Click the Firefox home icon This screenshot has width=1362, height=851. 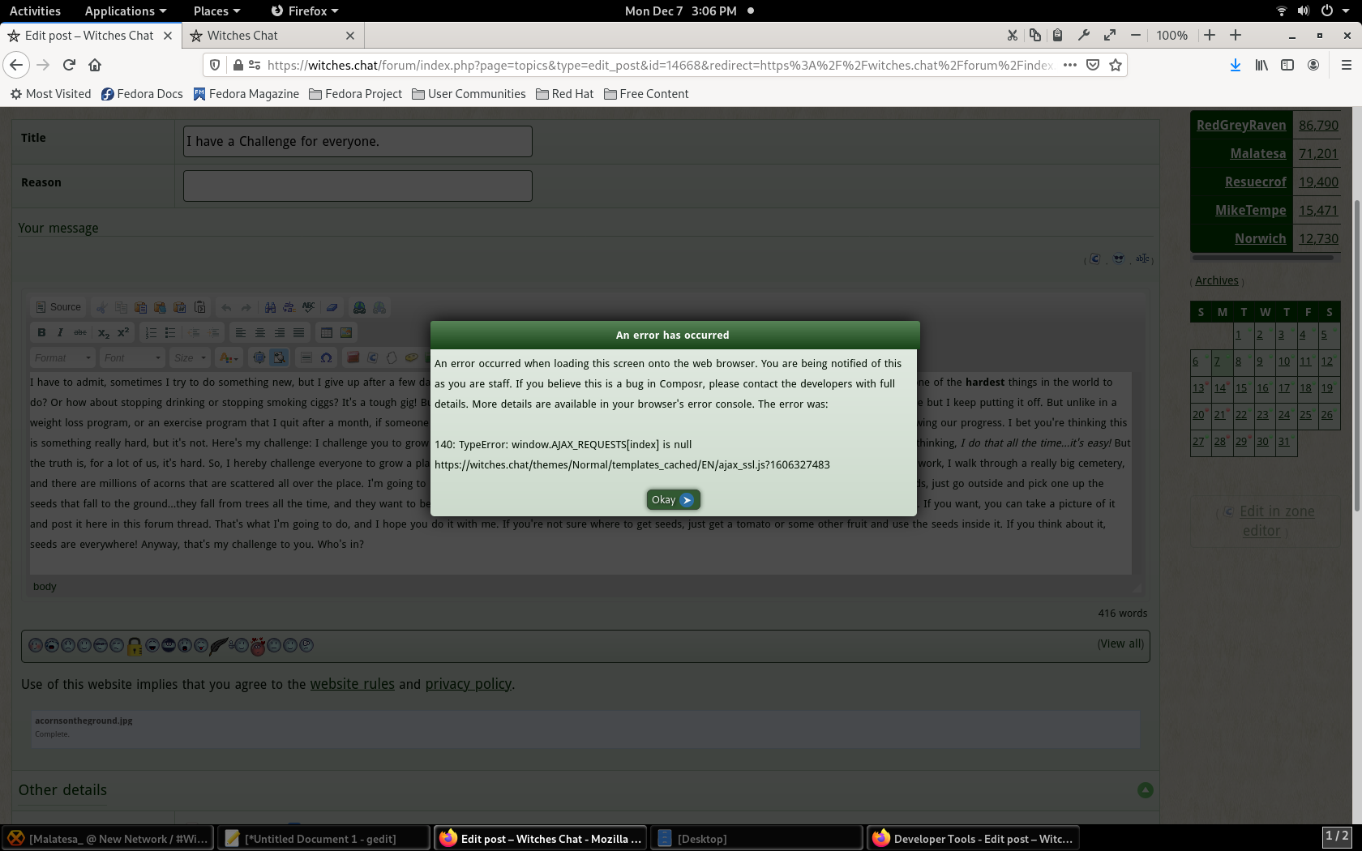(x=95, y=66)
